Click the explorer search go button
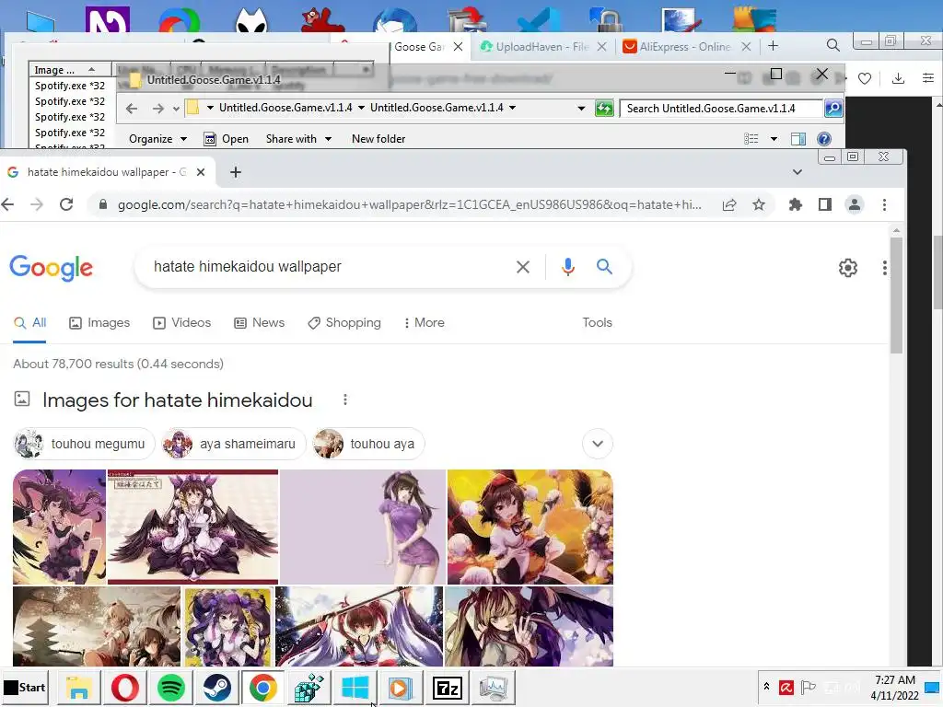The width and height of the screenshot is (943, 707). click(x=832, y=109)
